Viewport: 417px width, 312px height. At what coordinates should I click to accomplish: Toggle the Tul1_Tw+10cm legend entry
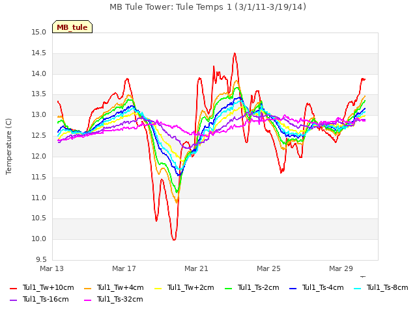click(x=42, y=287)
